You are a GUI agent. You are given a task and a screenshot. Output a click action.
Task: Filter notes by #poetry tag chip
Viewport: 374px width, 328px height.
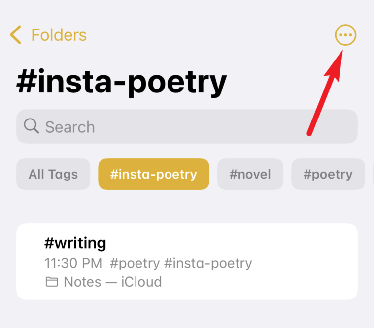pos(328,174)
